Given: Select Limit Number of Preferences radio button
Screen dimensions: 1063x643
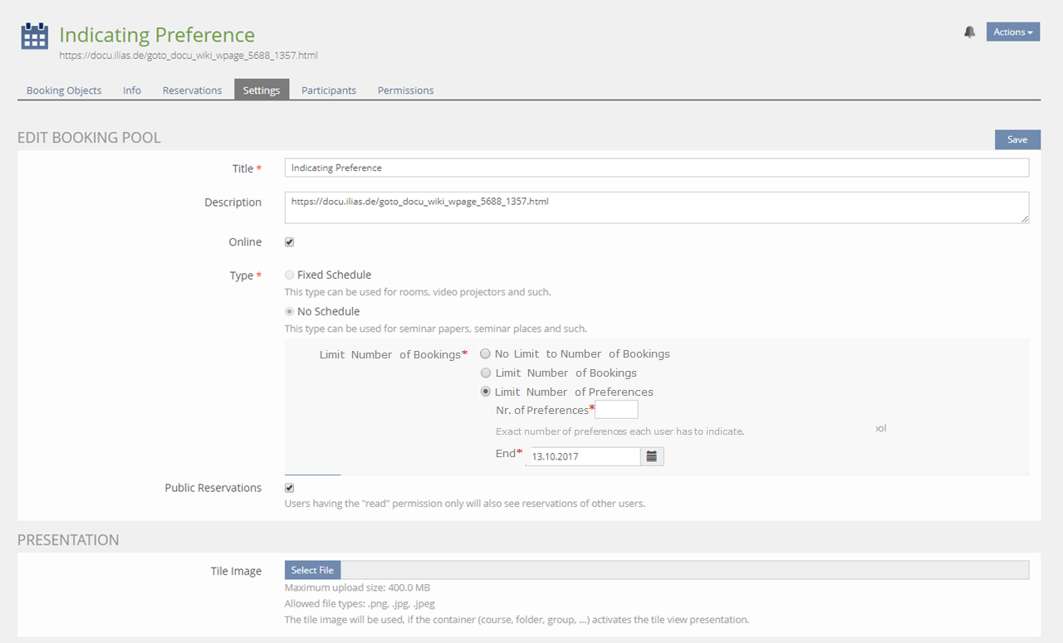Looking at the screenshot, I should pos(486,392).
